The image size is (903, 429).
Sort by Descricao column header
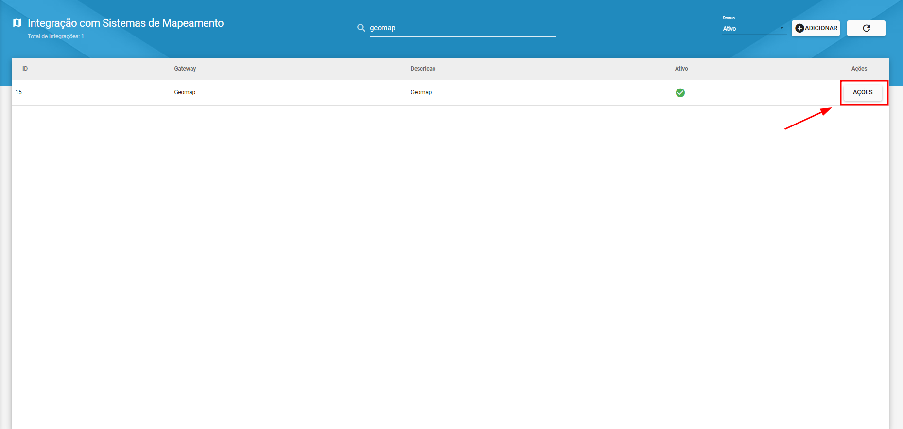pyautogui.click(x=423, y=69)
